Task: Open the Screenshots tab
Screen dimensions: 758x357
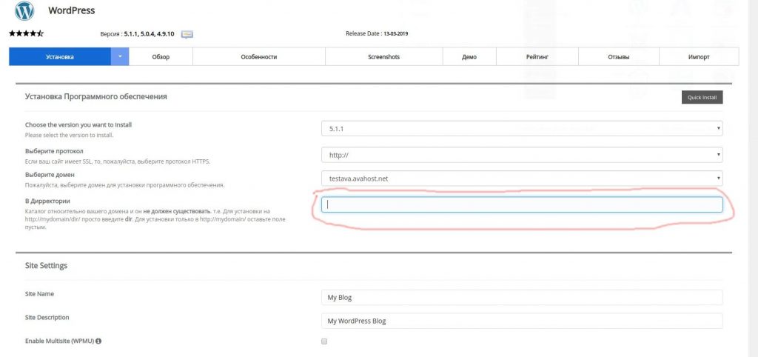Action: point(384,56)
